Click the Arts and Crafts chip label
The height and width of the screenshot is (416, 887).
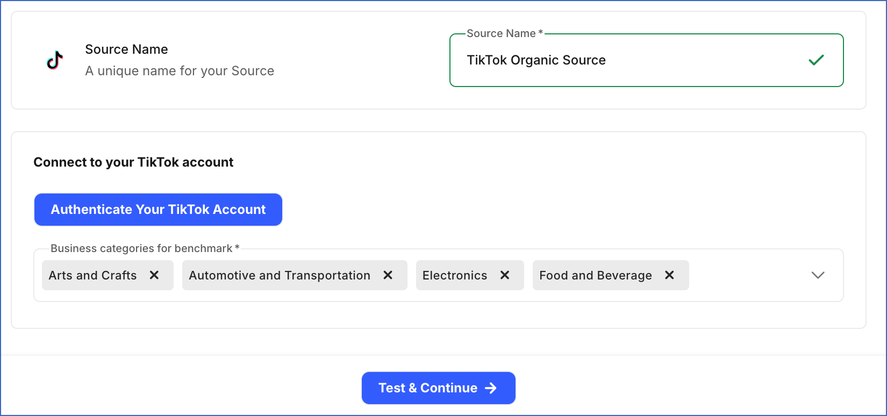tap(92, 275)
